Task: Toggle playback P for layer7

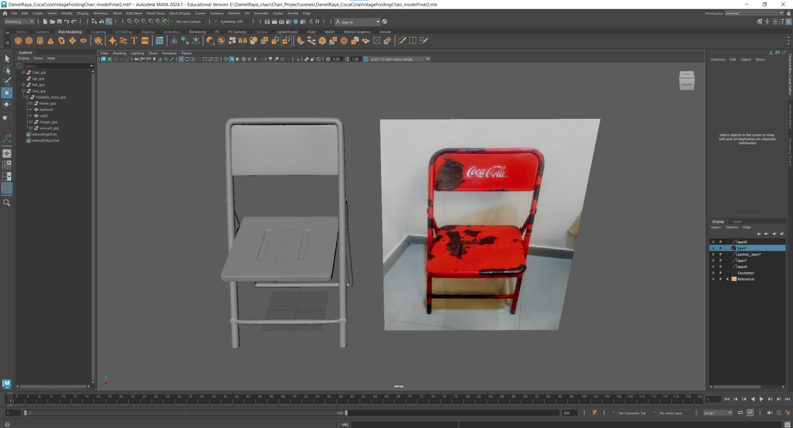Action: coord(720,261)
